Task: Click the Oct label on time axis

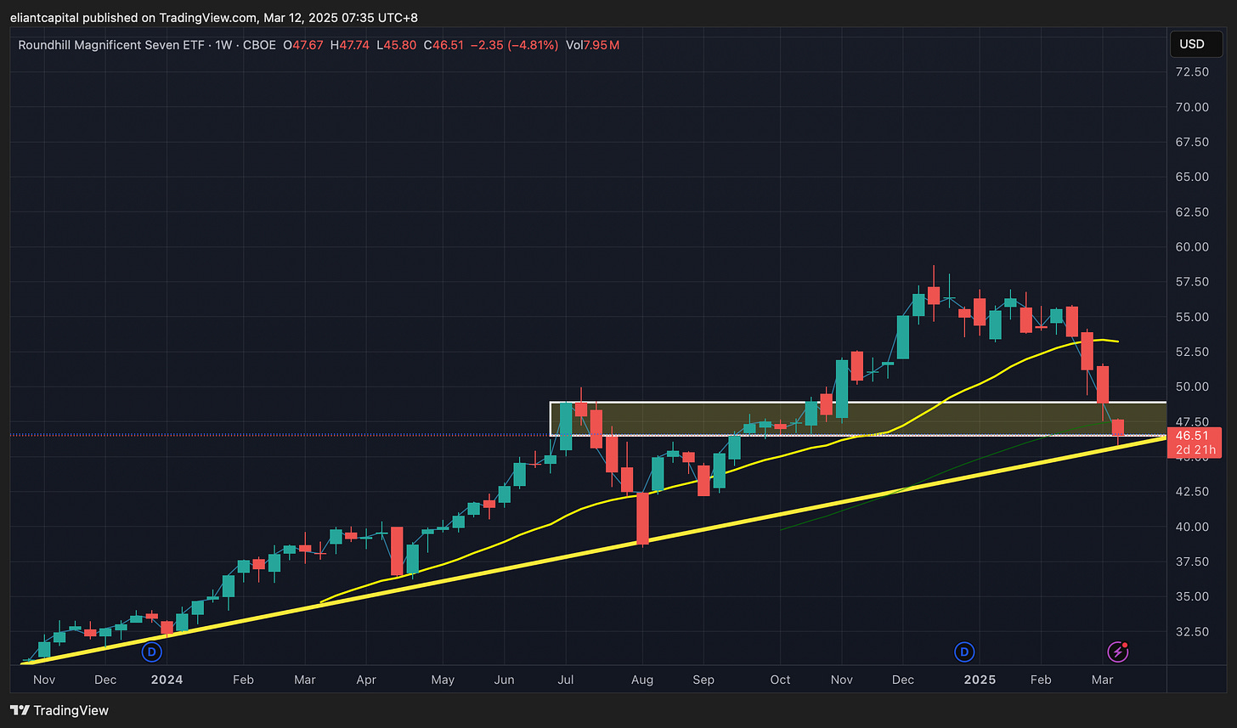Action: pos(780,680)
